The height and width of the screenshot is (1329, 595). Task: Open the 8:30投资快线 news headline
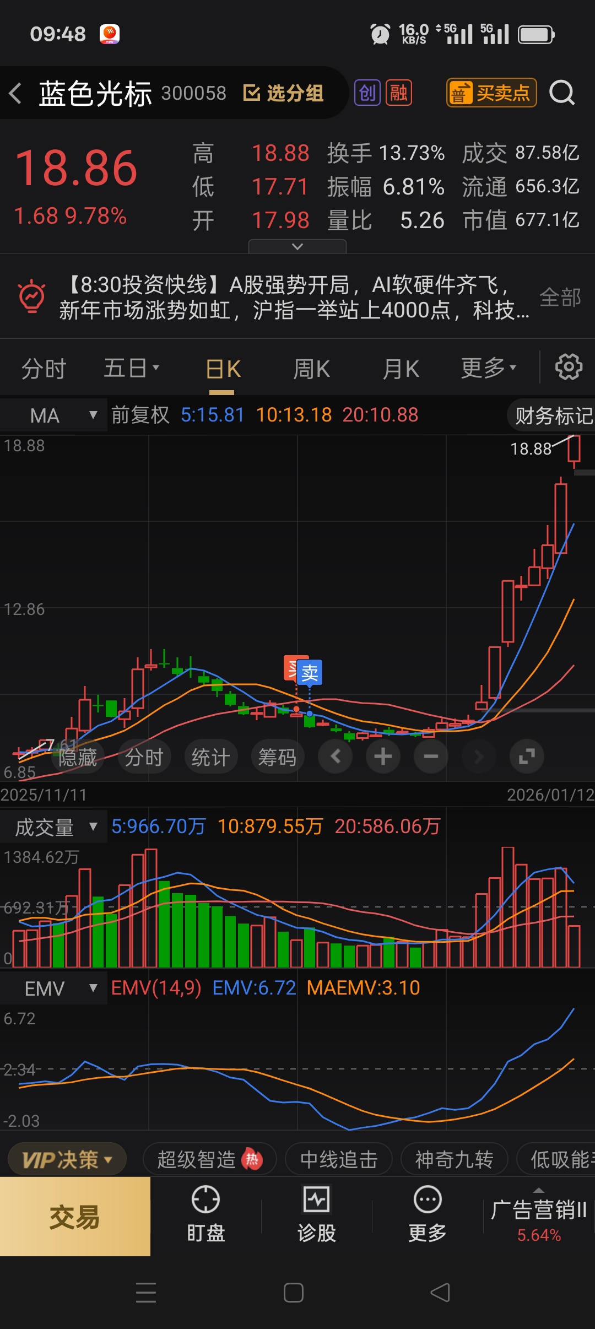[294, 298]
